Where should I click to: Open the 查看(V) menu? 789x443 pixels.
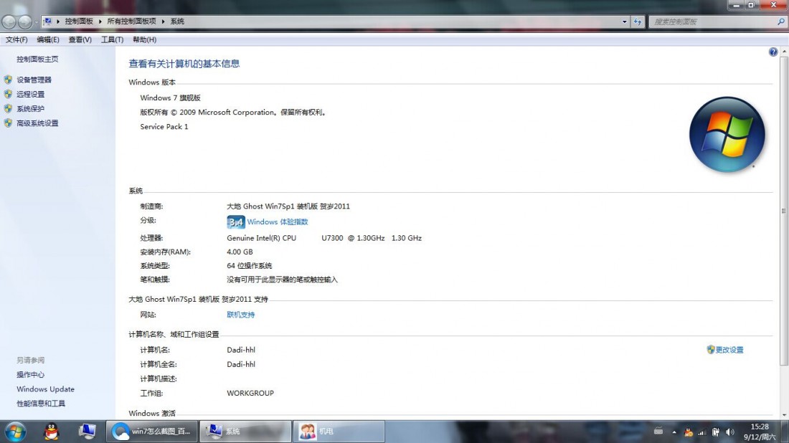[x=80, y=39]
